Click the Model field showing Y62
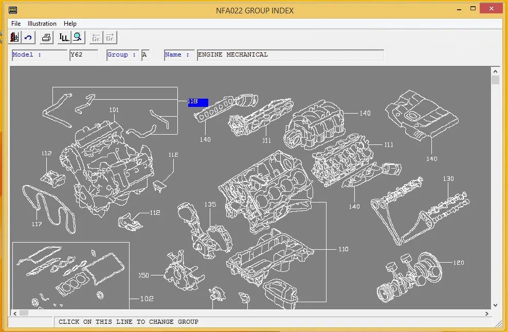 pyautogui.click(x=83, y=55)
